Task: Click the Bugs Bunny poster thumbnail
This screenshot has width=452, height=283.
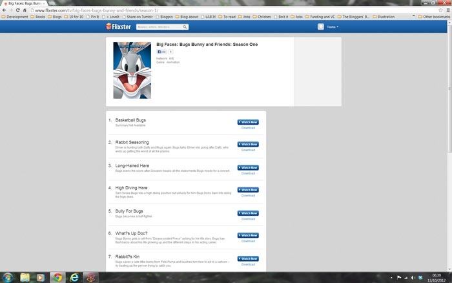Action: pyautogui.click(x=132, y=70)
